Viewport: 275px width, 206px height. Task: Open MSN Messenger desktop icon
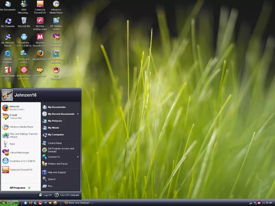click(x=24, y=7)
